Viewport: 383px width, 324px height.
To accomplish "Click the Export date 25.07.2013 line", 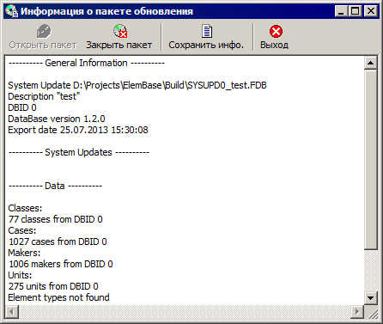I will click(x=78, y=130).
